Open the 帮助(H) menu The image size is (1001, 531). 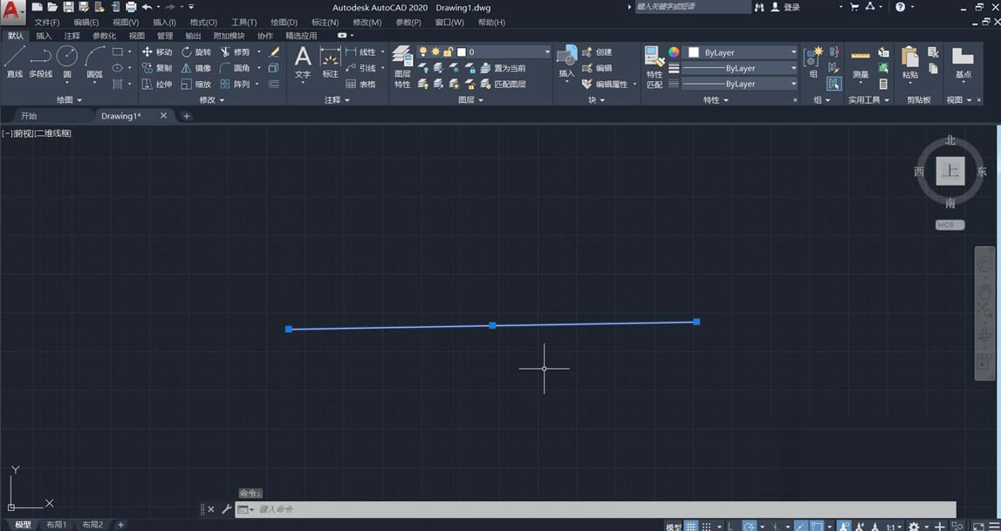coord(491,23)
